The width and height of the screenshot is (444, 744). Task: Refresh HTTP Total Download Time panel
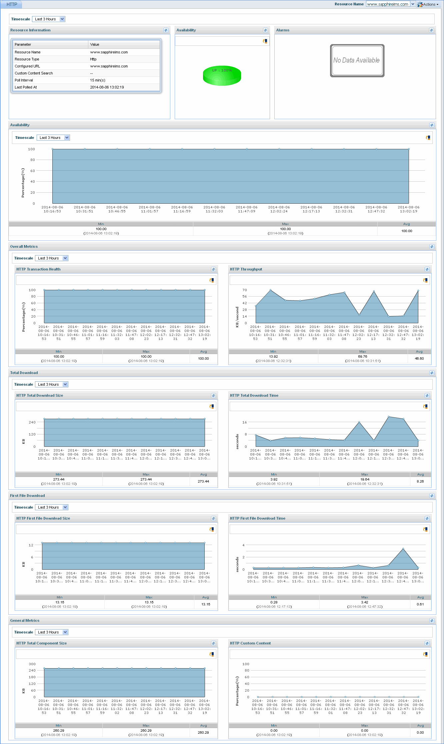[x=427, y=395]
